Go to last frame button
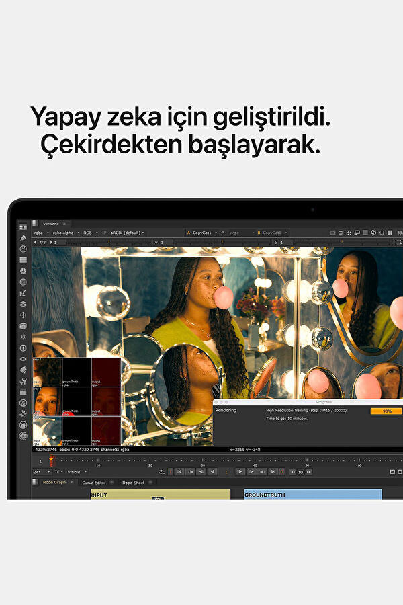 [x=273, y=471]
